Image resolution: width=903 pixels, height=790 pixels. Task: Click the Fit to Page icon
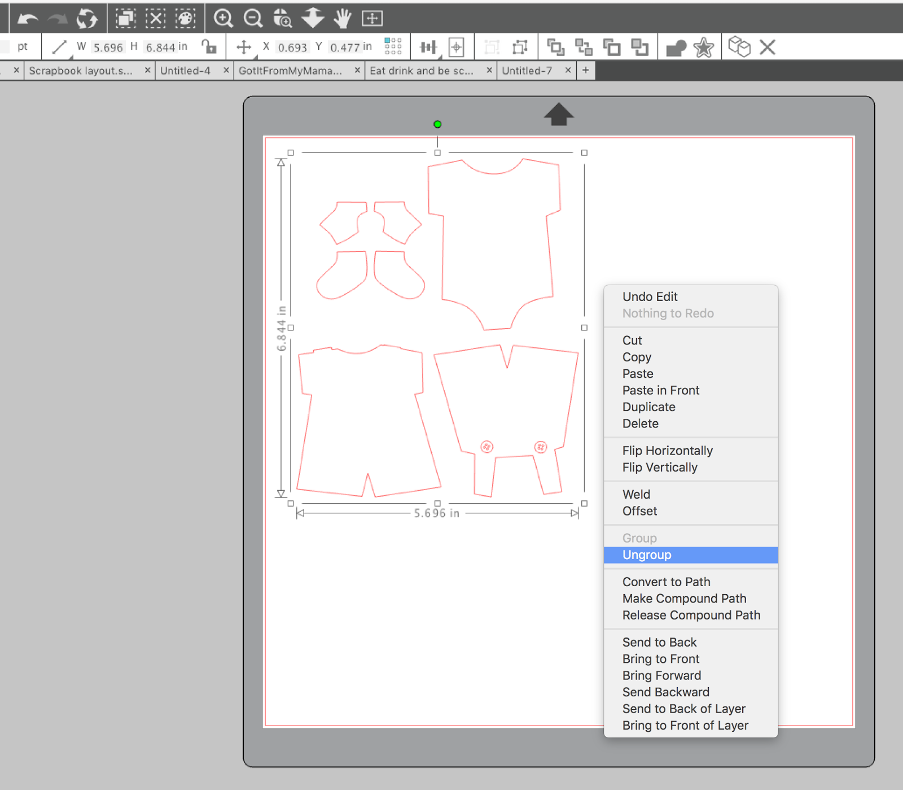pyautogui.click(x=372, y=19)
